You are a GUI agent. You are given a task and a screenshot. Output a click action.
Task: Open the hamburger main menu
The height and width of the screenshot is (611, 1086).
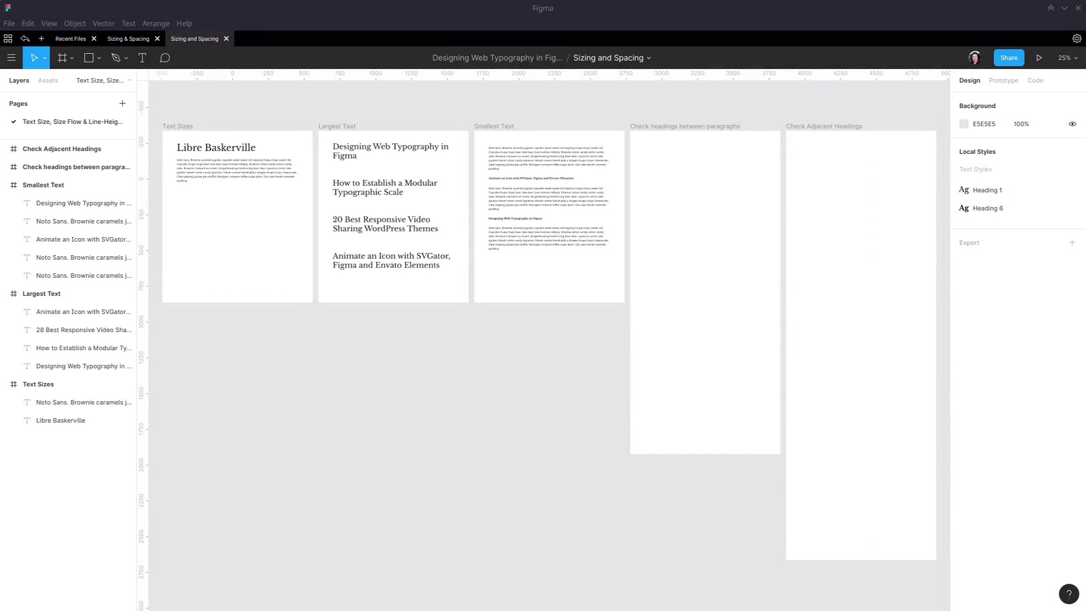pyautogui.click(x=11, y=58)
